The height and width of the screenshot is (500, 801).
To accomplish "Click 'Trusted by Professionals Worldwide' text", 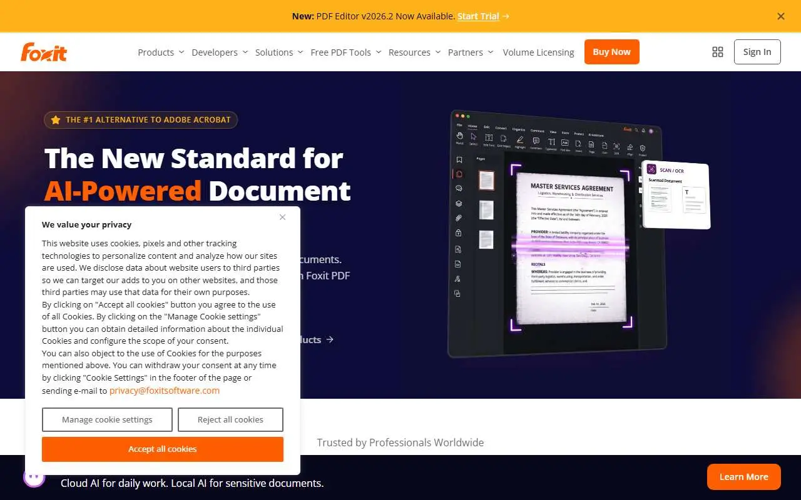I will click(x=400, y=442).
